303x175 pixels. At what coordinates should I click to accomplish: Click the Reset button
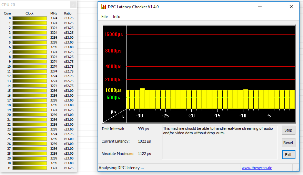288,143
